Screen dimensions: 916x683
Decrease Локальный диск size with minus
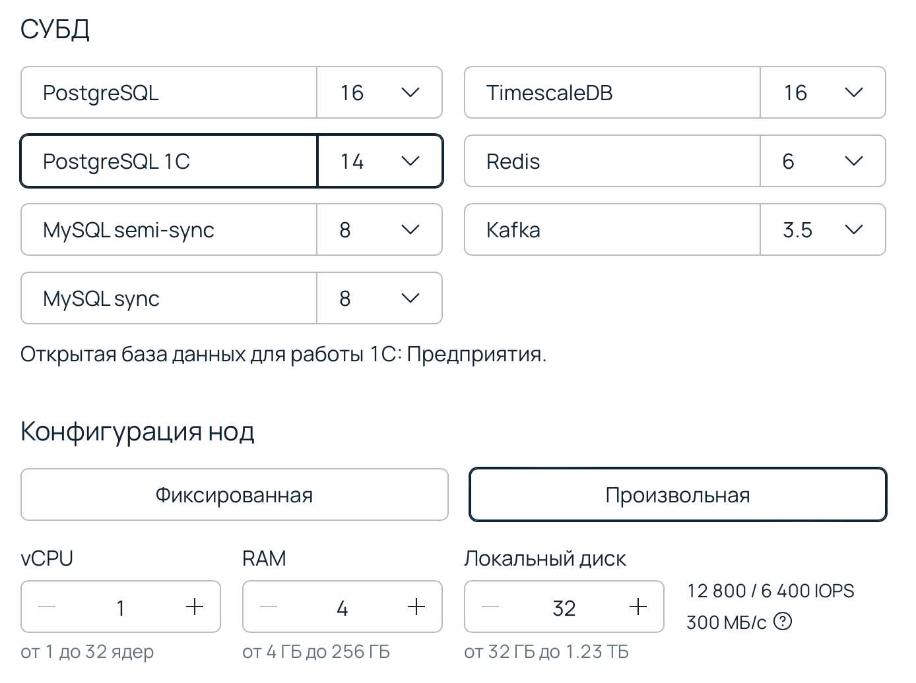pos(490,607)
